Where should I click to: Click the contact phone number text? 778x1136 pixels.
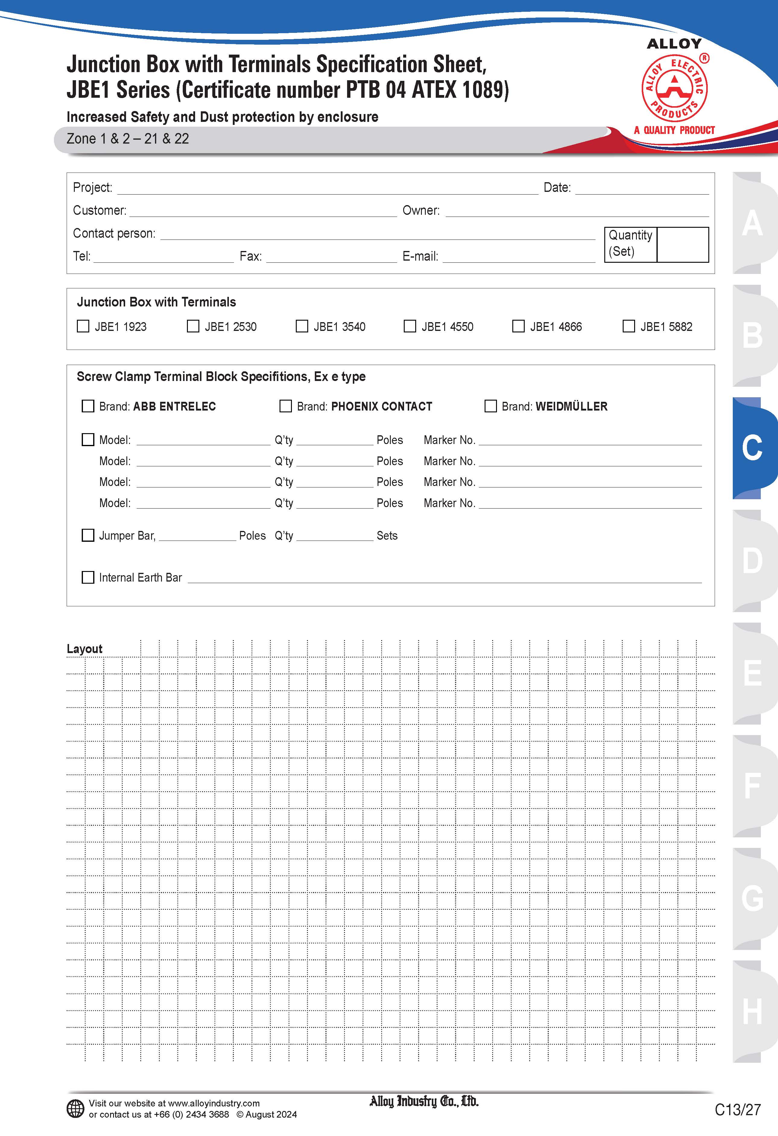[x=191, y=1115]
